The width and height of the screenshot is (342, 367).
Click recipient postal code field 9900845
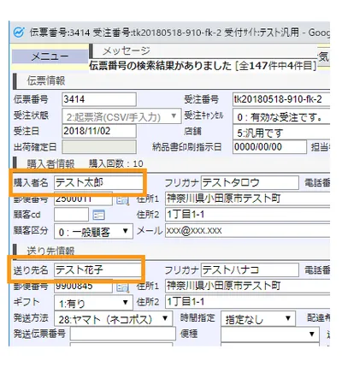[83, 287]
